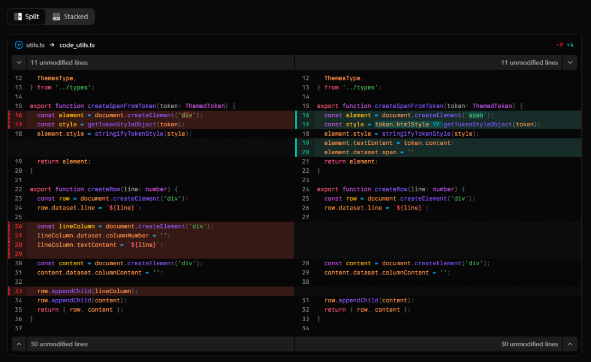Click 'row.appendChild(content);' on right line 31
The height and width of the screenshot is (362, 591).
click(x=369, y=300)
